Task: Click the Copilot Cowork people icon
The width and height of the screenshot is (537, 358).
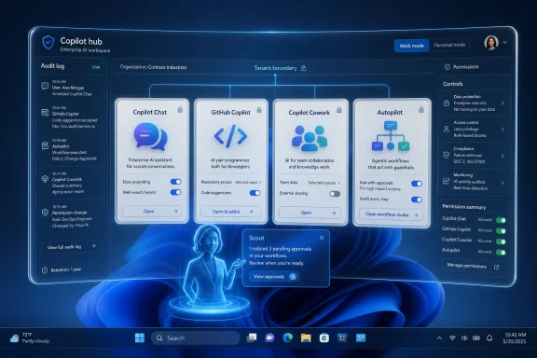Action: coord(310,138)
